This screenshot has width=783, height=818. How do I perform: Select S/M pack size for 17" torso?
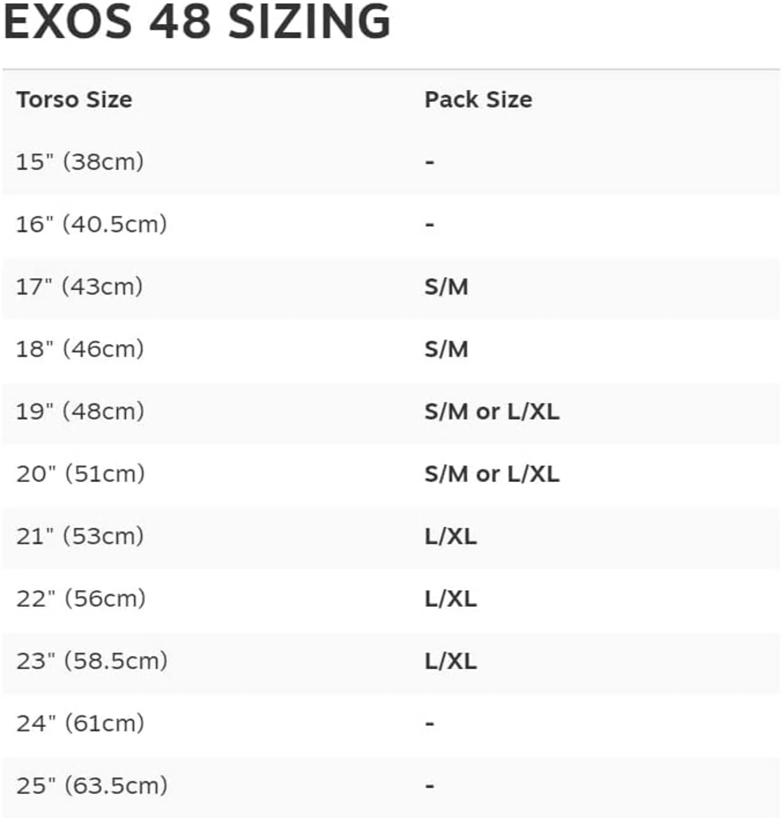point(446,287)
